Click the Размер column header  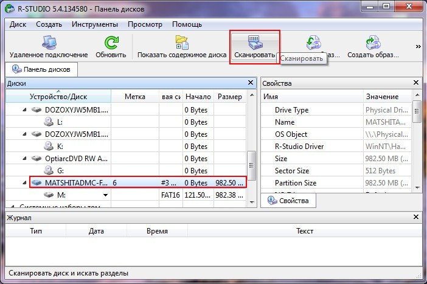[230, 97]
